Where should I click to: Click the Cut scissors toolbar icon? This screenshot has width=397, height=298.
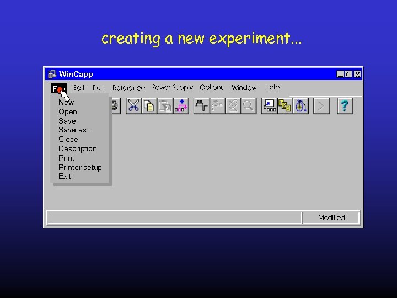coord(133,105)
